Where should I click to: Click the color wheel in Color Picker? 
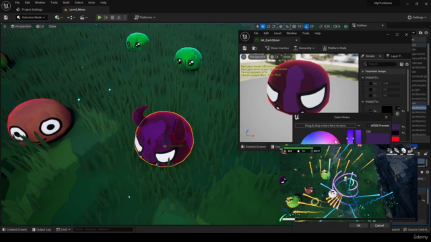pyautogui.click(x=320, y=138)
